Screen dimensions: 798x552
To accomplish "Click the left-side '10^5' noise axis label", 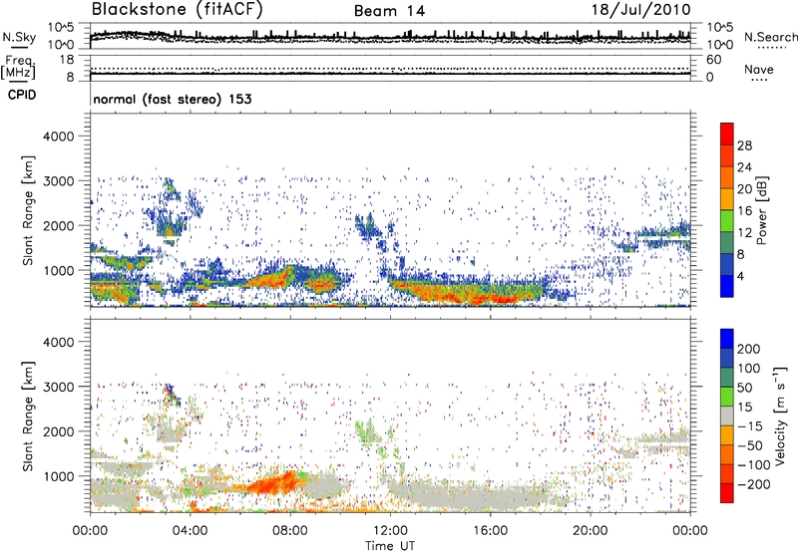I will click(x=61, y=27).
